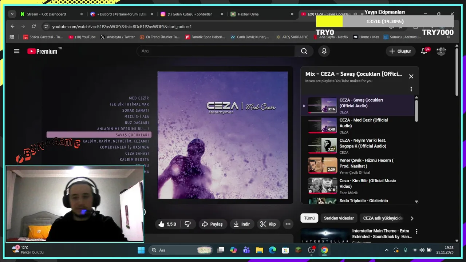The height and width of the screenshot is (262, 466).
Task: Show hidden system tray icons
Action: click(387, 250)
